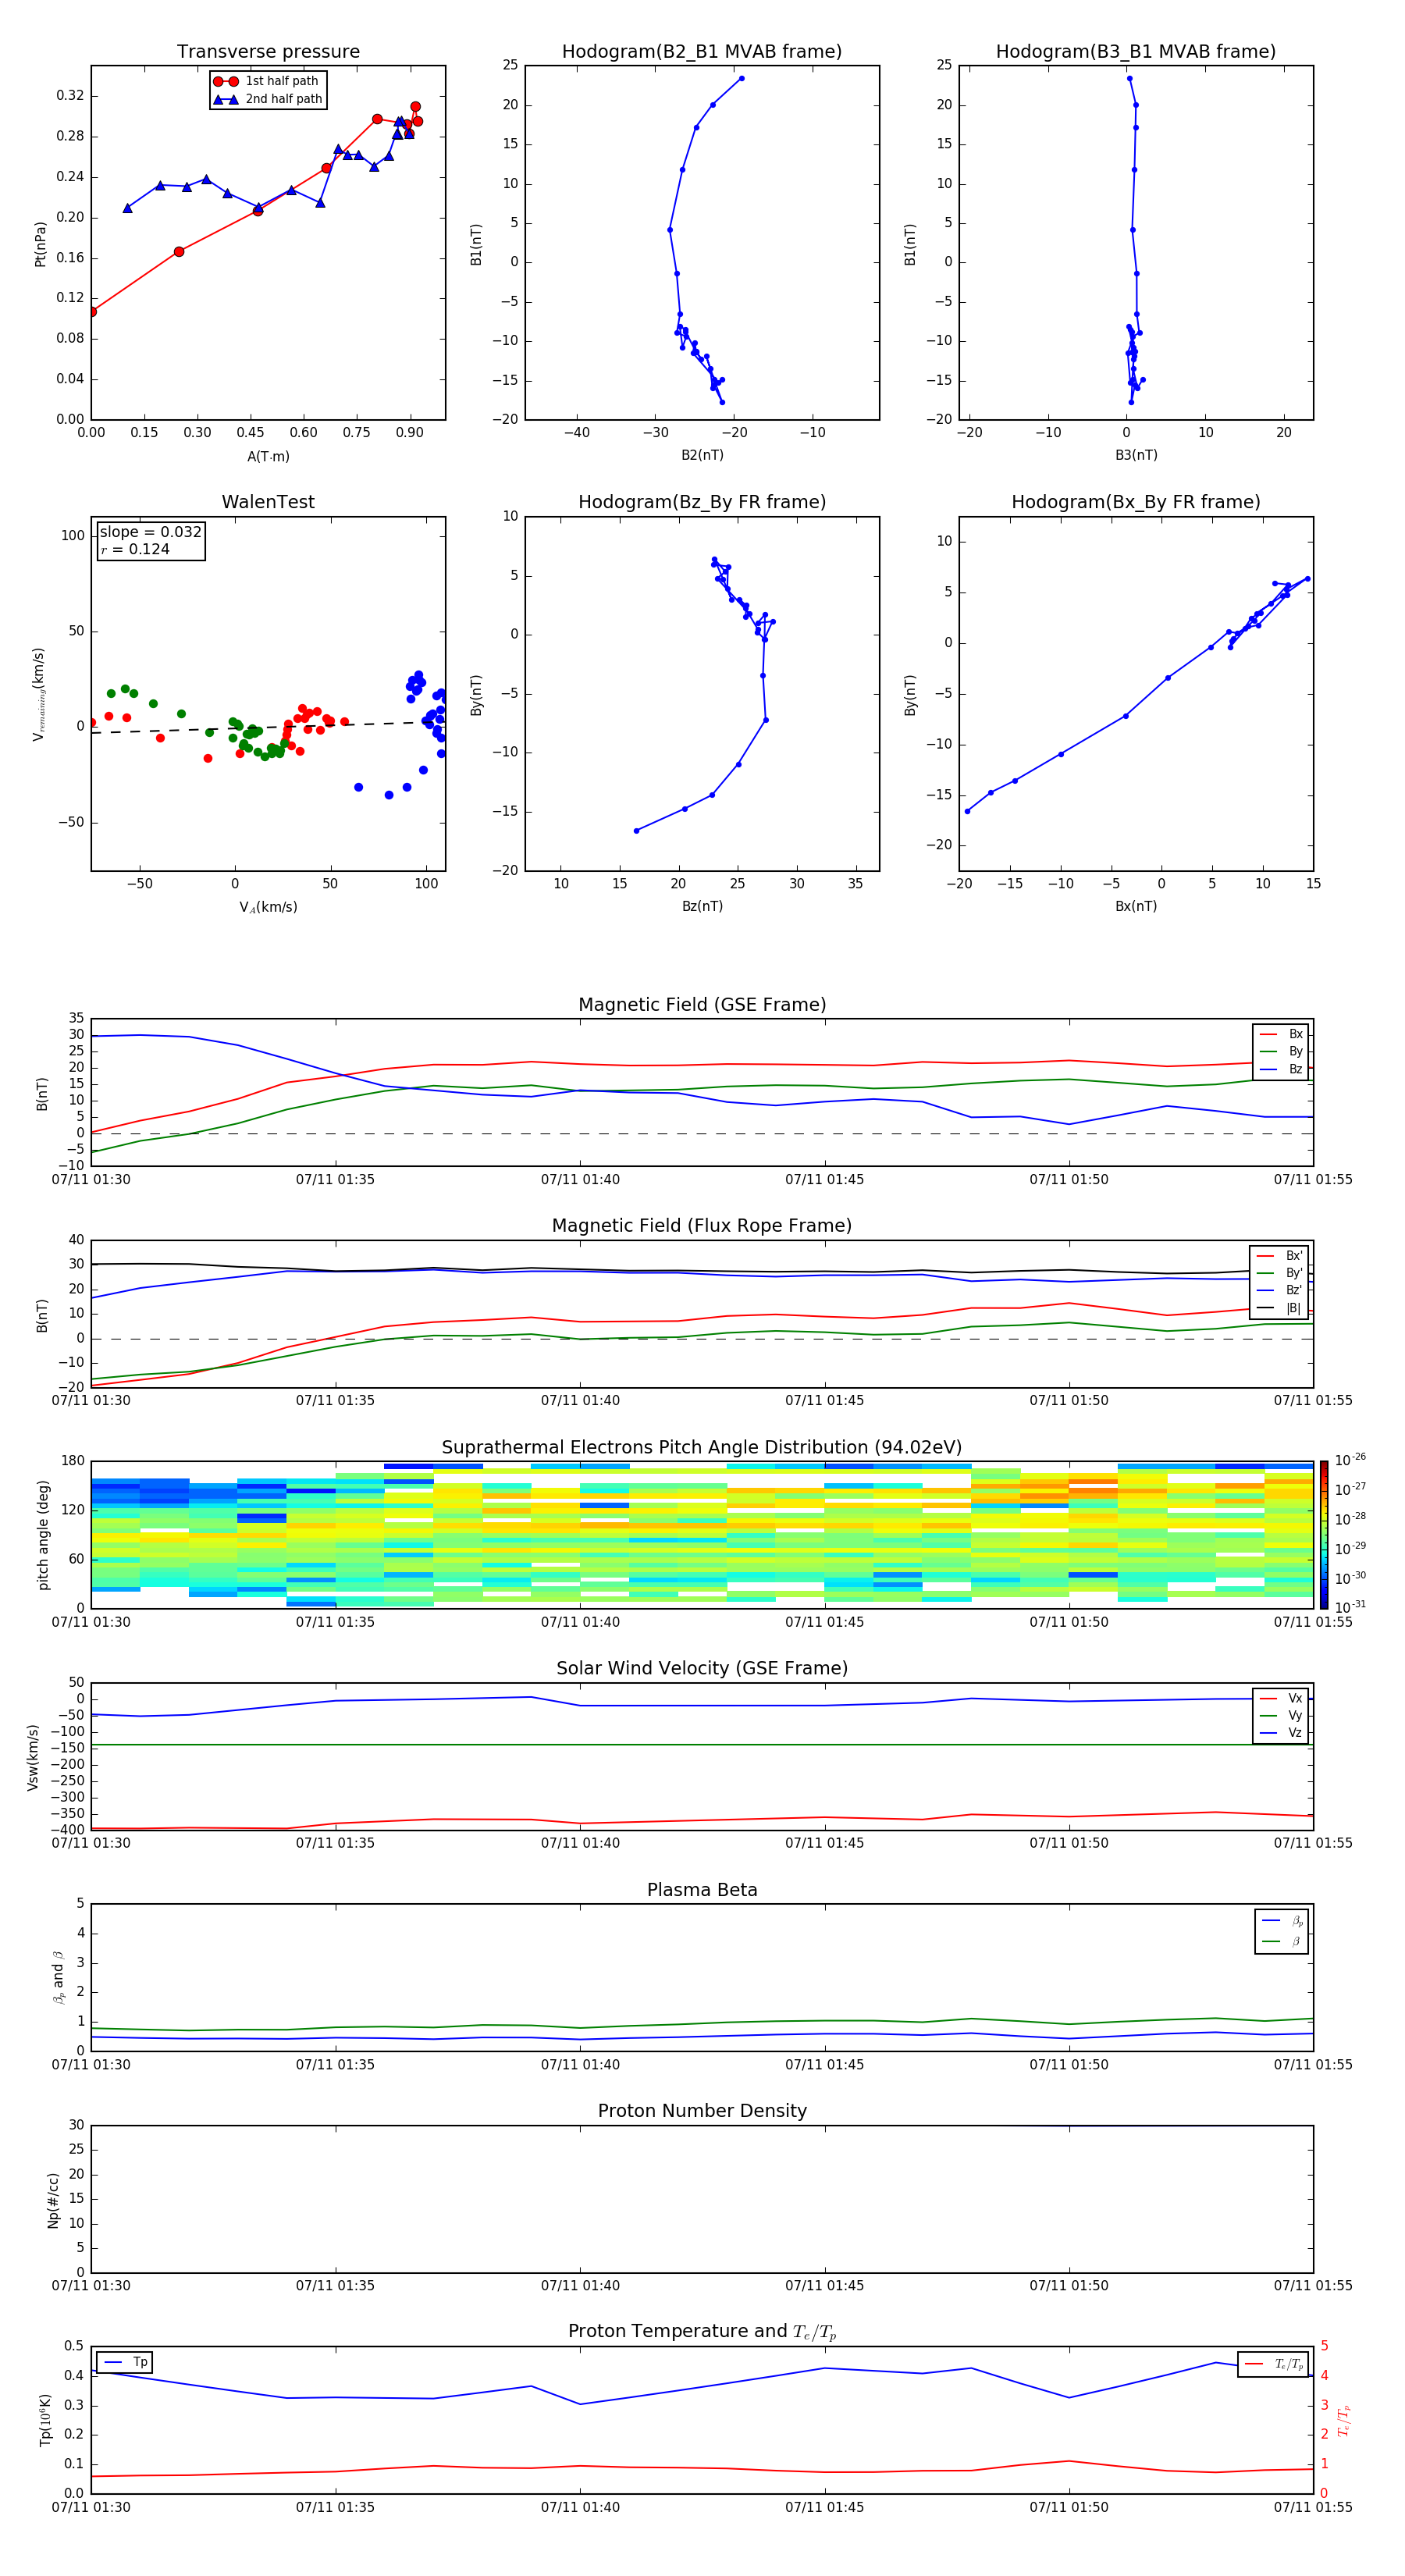Viewport: 1405px width, 2576px height.
Task: Click the 'Magnetic Field (Flux Rope Frame)' title
Action: pyautogui.click(x=702, y=1226)
